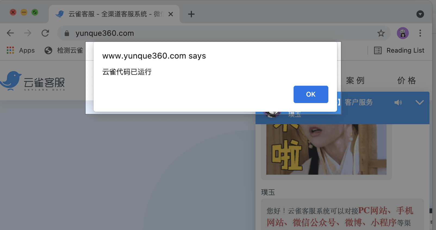Click OK in the alert dialog
436x230 pixels.
(311, 94)
